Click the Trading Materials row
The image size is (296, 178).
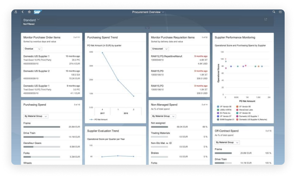click(179, 135)
